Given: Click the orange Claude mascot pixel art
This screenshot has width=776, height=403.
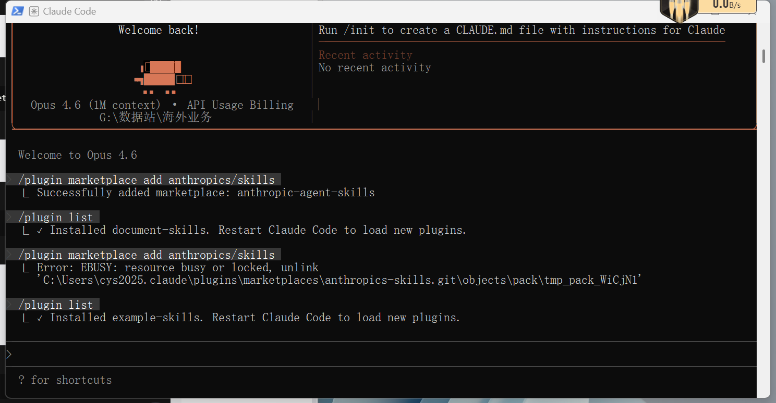Looking at the screenshot, I should coord(163,77).
